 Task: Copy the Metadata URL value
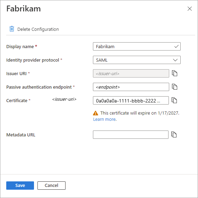coord(174,135)
